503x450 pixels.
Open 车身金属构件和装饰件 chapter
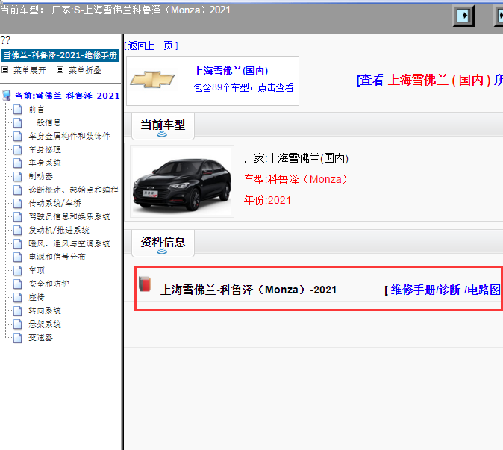(69, 137)
